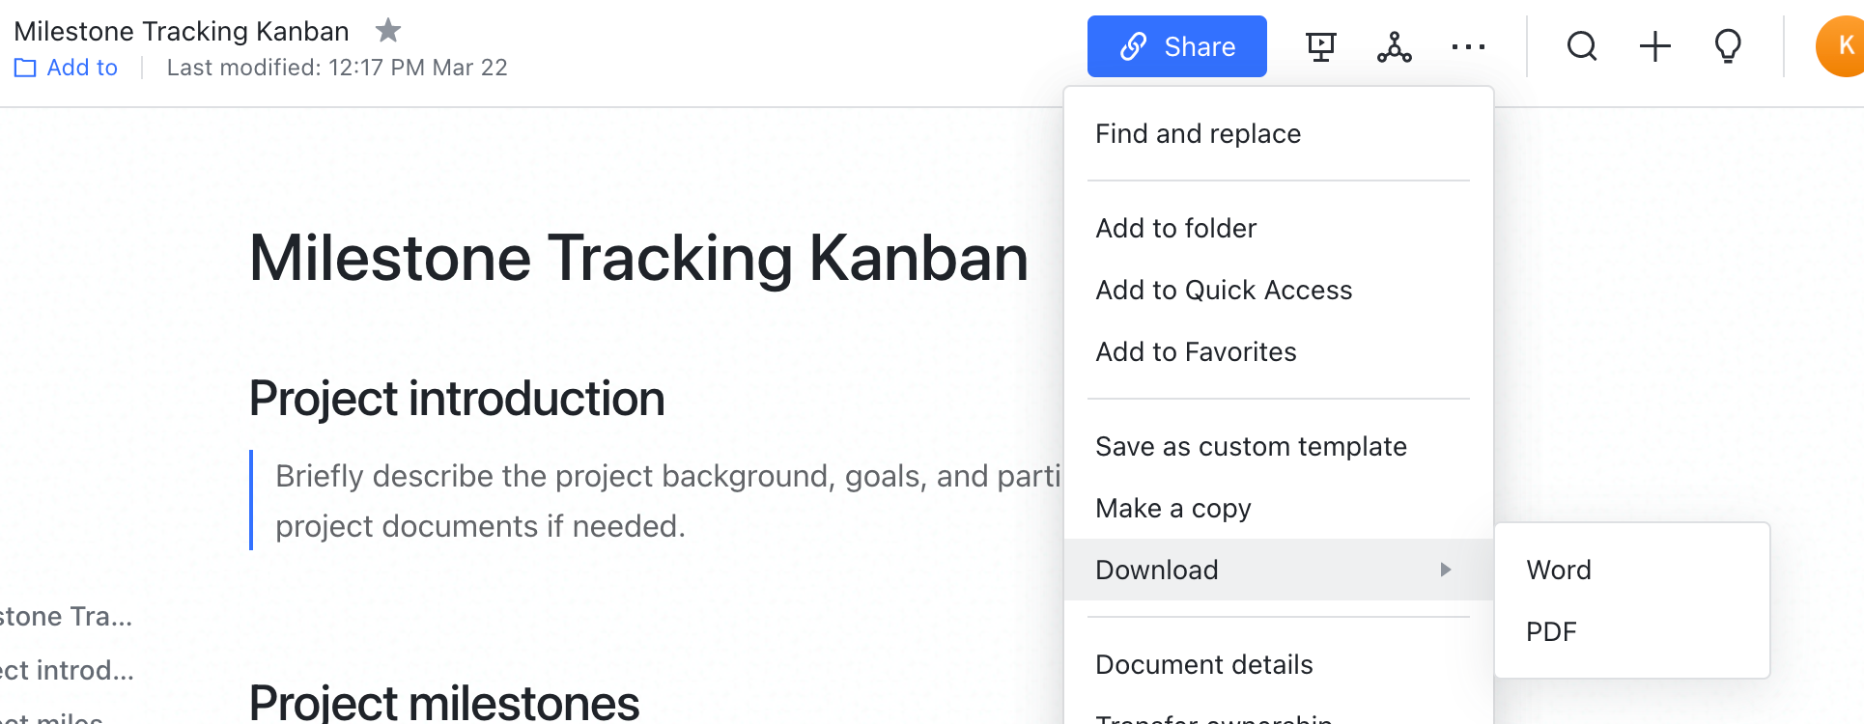The height and width of the screenshot is (724, 1864).
Task: Select Find and replace from menu
Action: pos(1198,133)
